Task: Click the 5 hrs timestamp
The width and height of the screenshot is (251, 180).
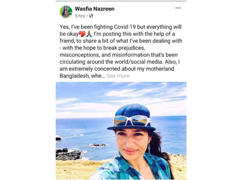Action: pos(80,16)
